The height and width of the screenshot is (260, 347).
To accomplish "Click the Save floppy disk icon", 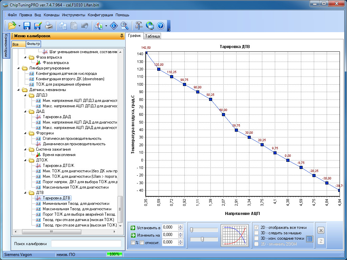I will pos(27,26).
